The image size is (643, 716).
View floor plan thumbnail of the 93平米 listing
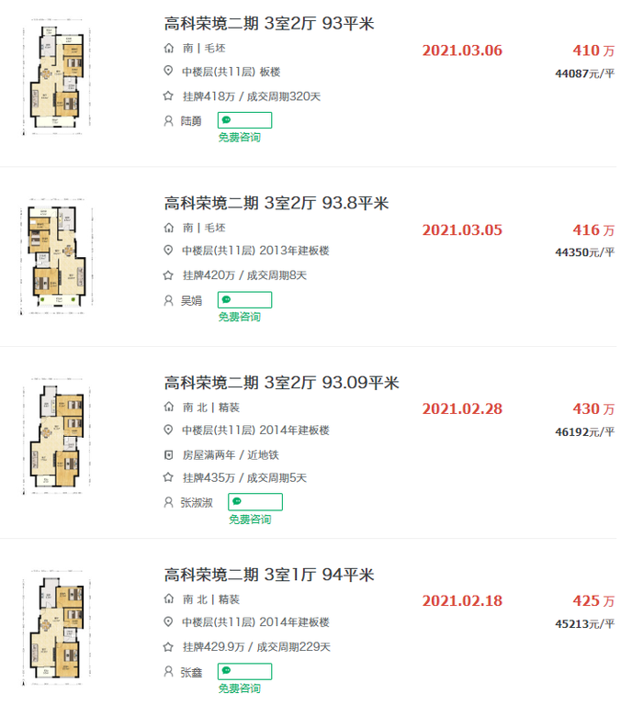point(57,77)
